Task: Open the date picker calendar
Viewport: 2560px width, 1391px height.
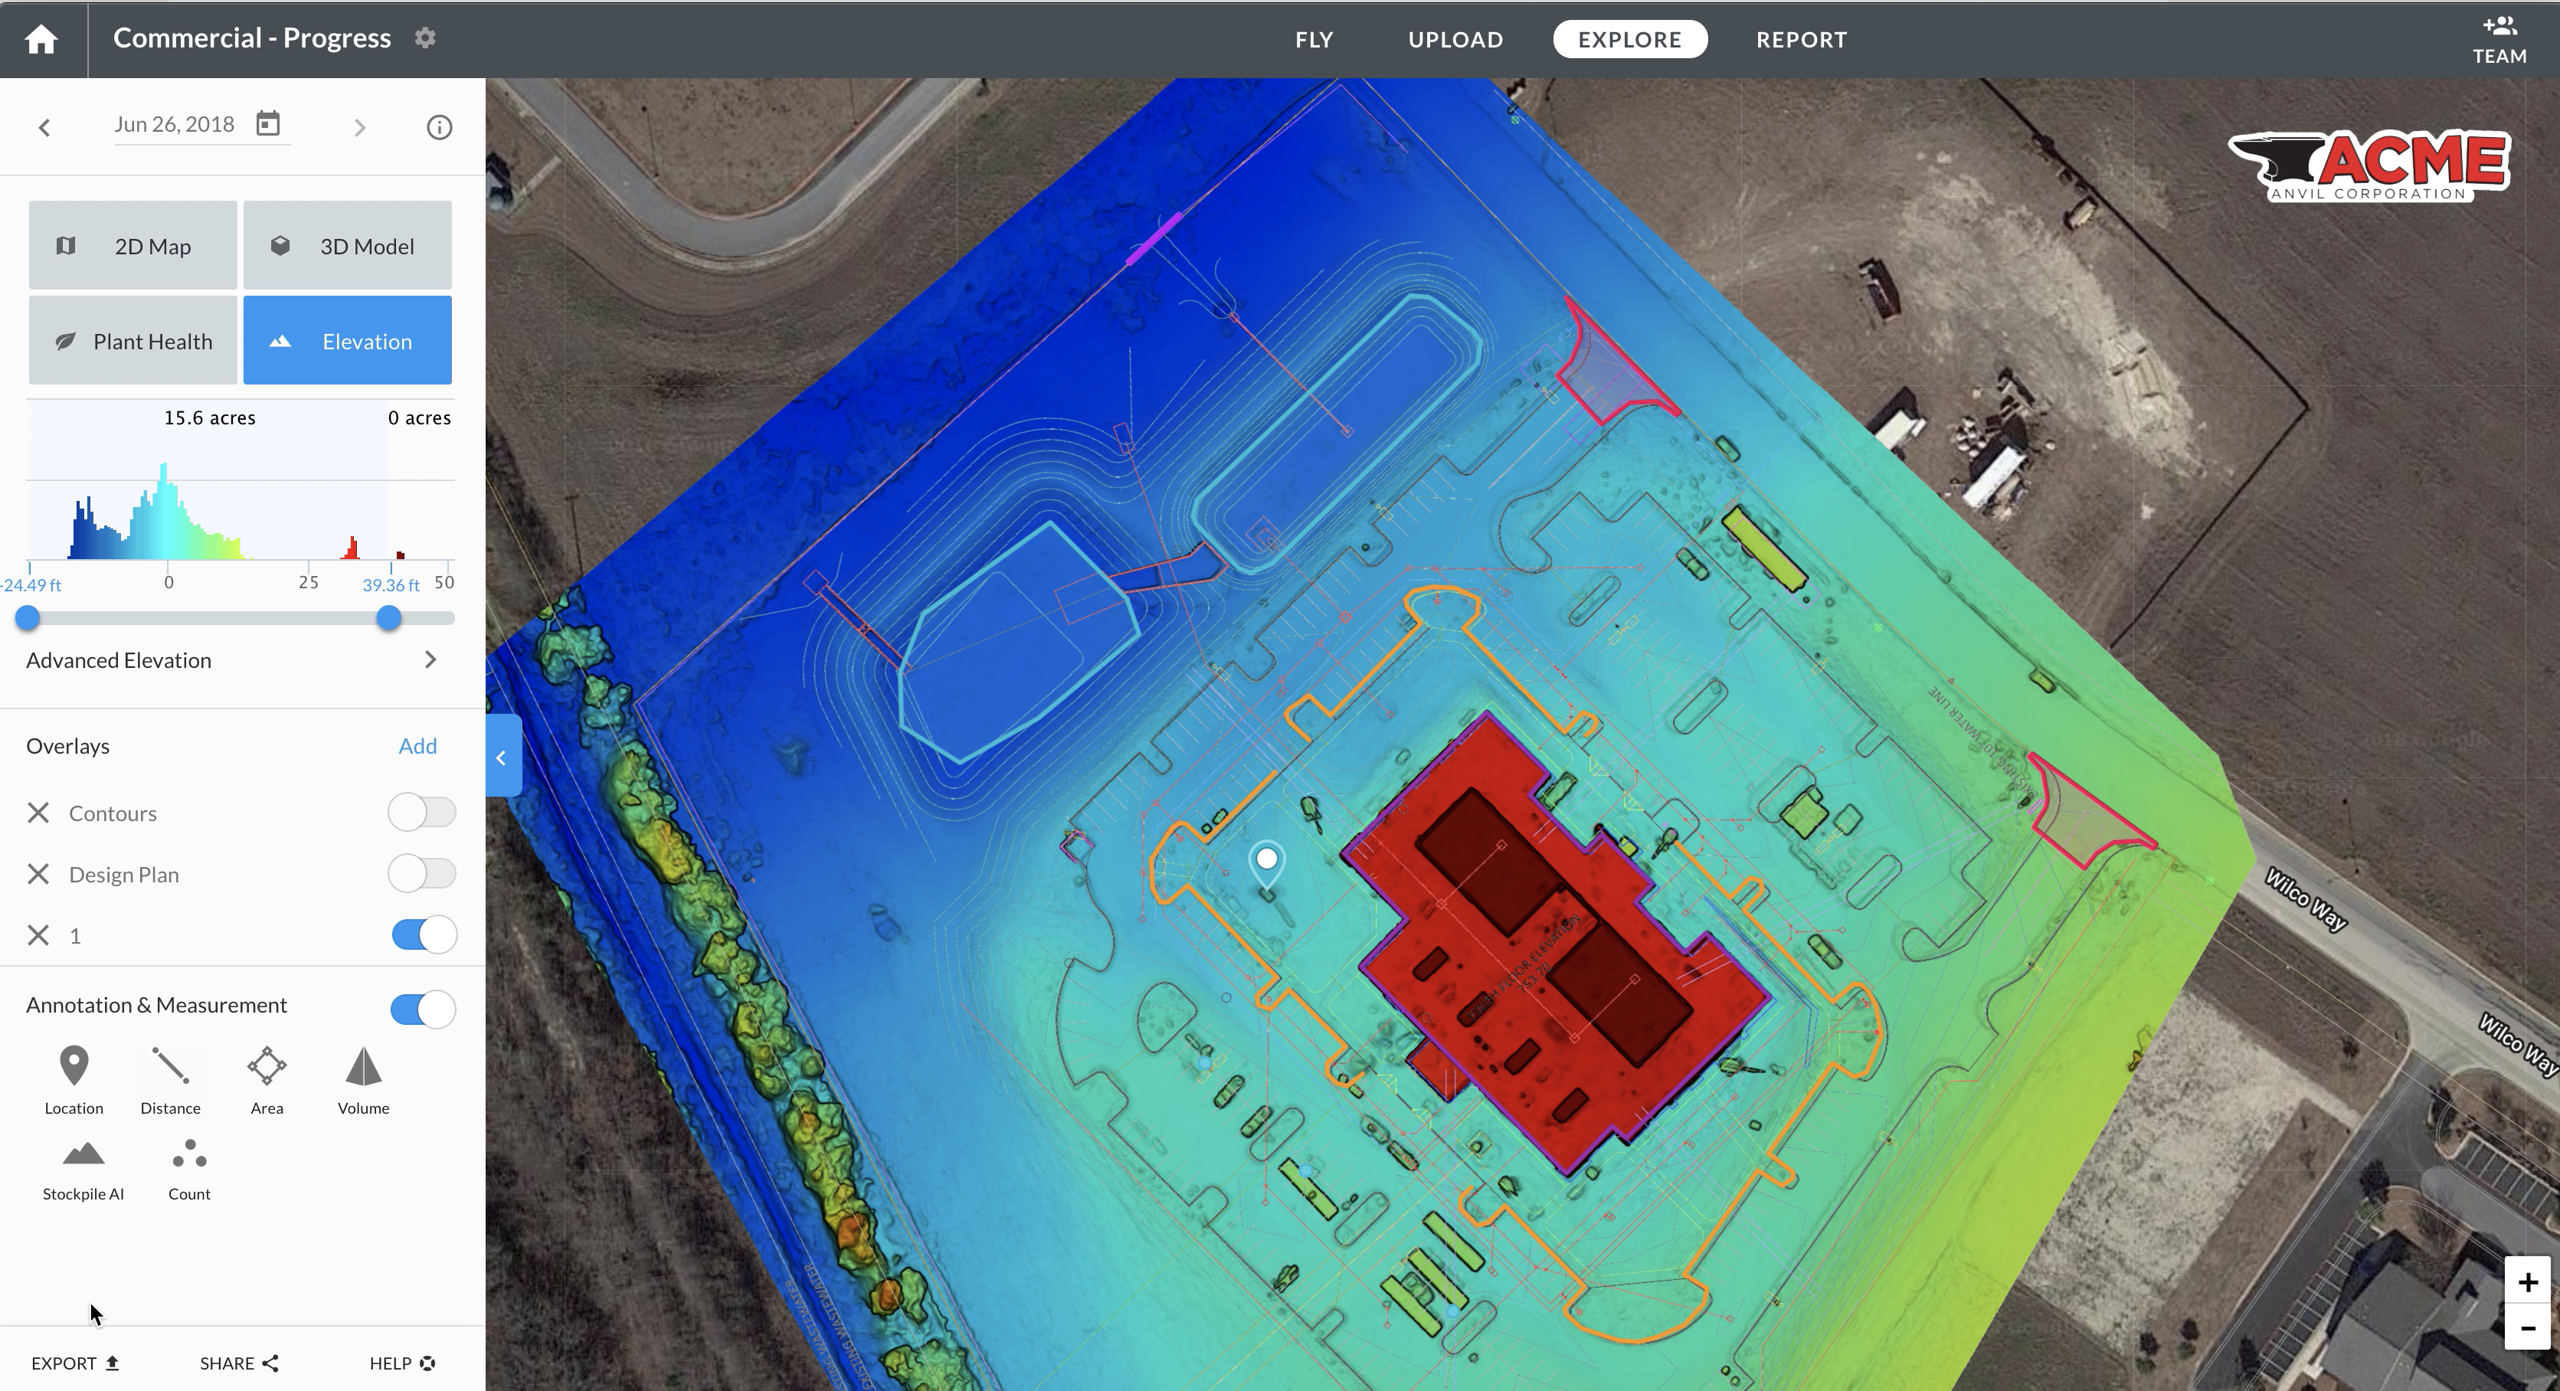Action: pos(267,123)
